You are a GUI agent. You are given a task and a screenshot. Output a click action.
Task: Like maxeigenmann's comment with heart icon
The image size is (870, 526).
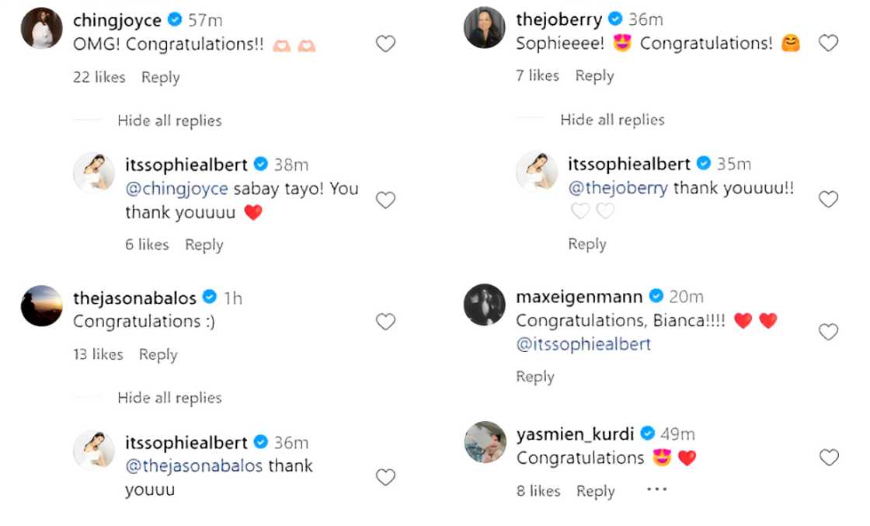[829, 332]
